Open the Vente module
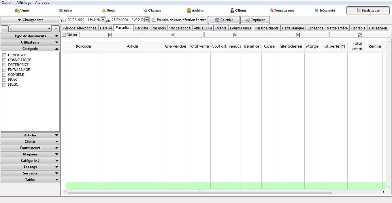 [22, 10]
